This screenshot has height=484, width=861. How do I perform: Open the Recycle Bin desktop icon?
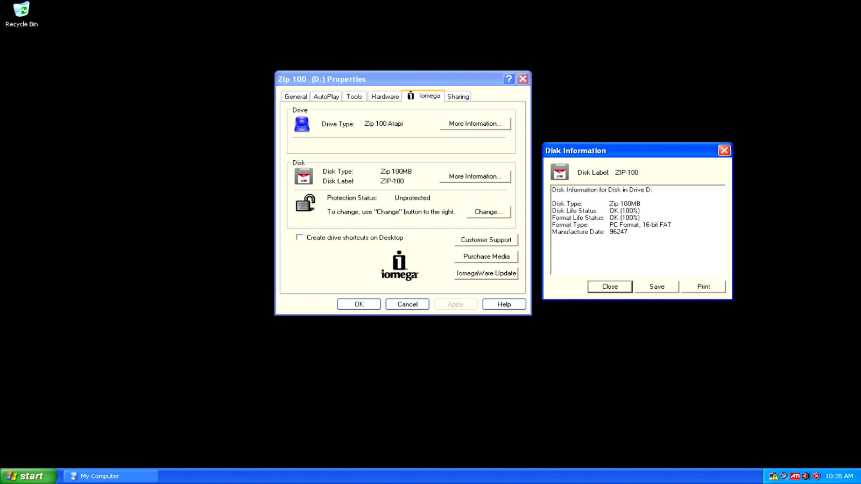pos(22,15)
